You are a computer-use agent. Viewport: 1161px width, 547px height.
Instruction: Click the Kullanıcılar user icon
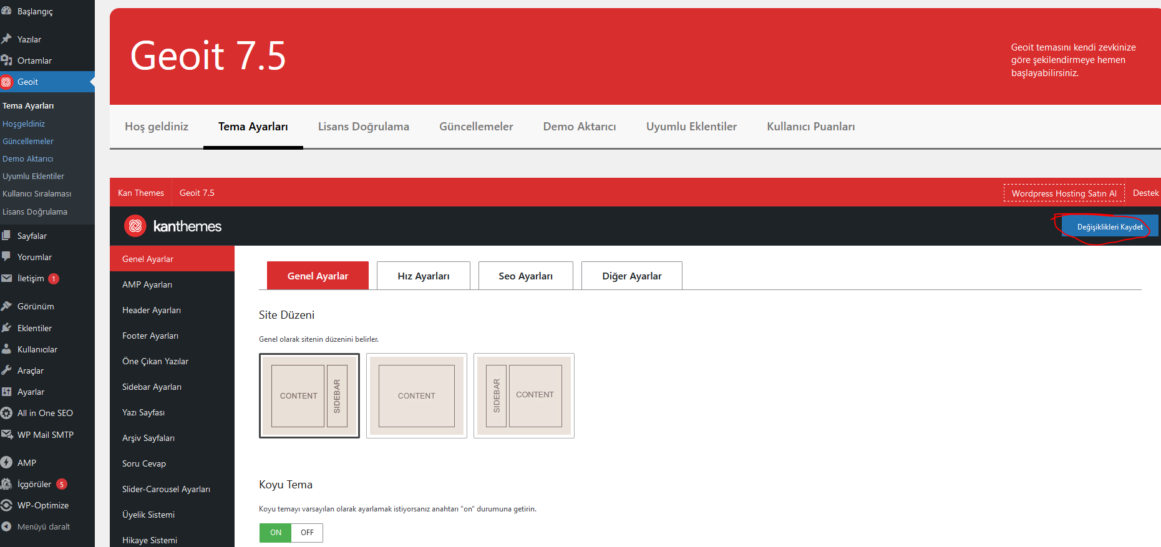point(6,349)
